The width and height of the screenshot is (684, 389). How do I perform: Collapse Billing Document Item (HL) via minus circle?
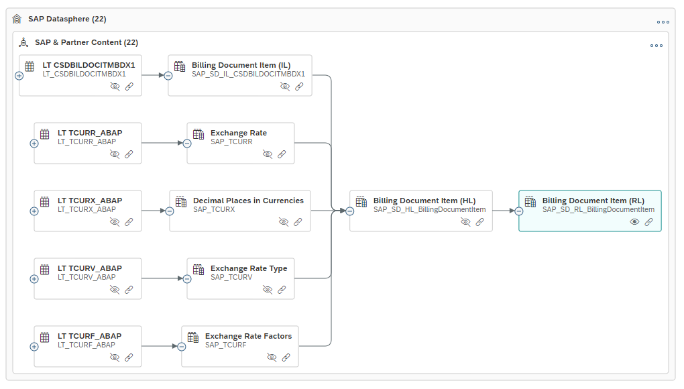coord(349,211)
